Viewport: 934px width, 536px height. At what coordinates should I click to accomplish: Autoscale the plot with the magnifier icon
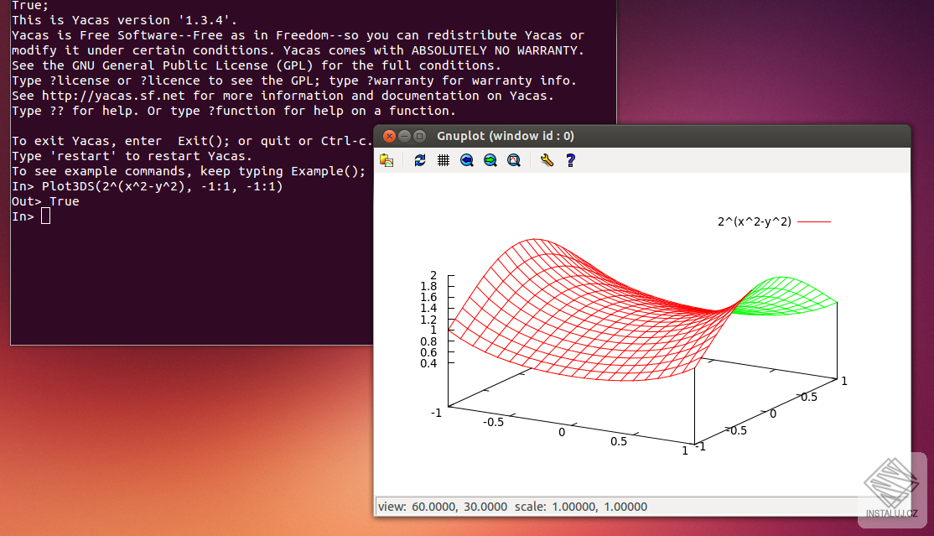click(x=514, y=160)
